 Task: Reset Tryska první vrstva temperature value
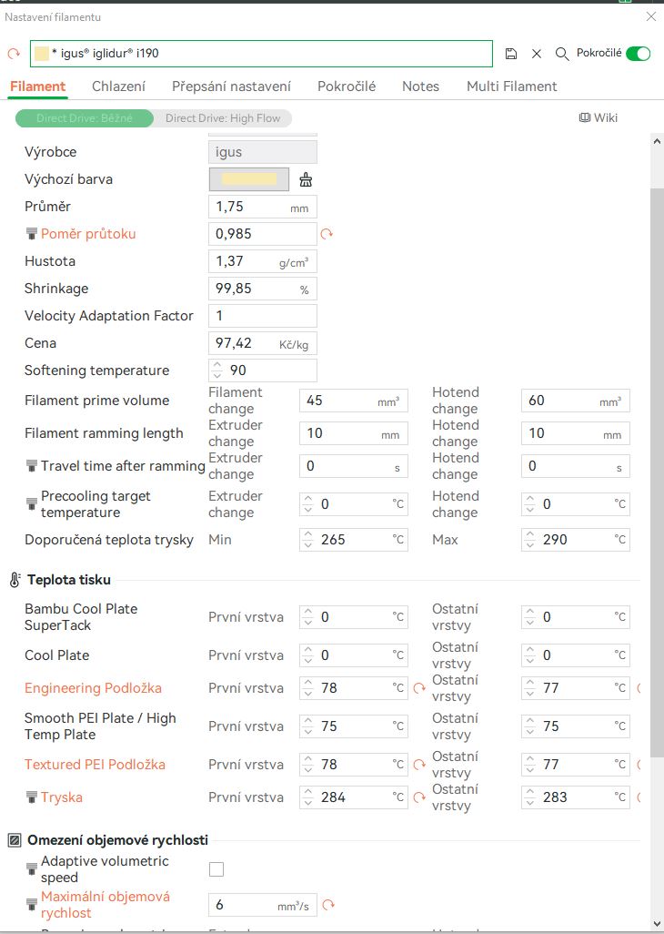pyautogui.click(x=419, y=797)
